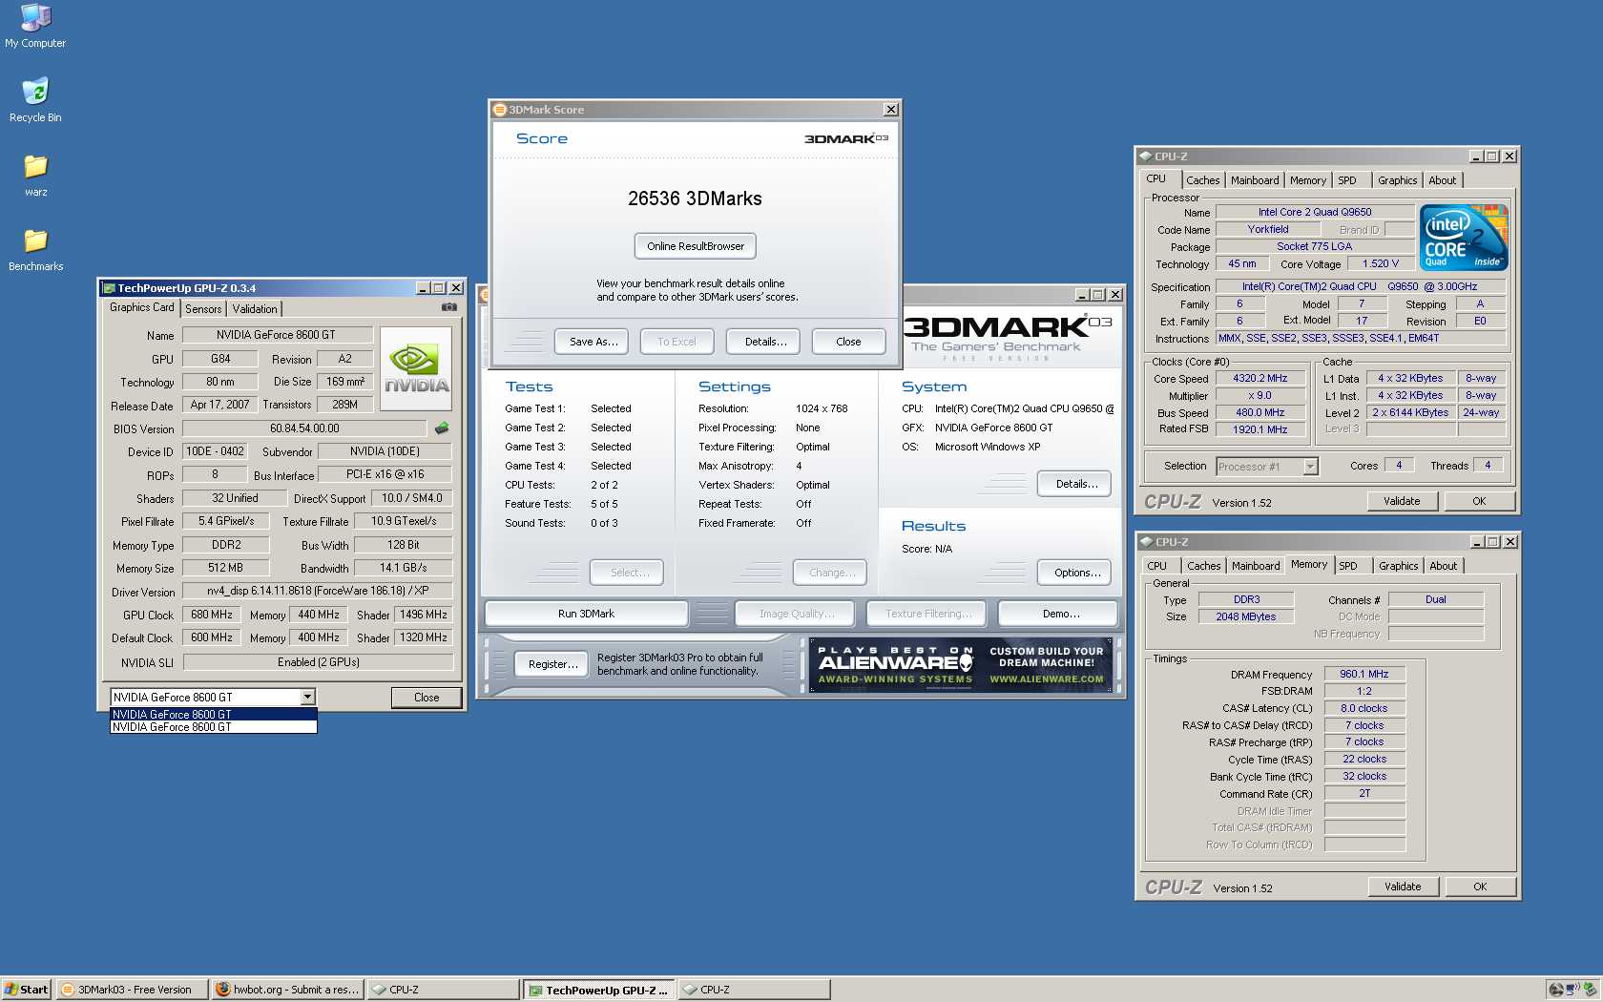The image size is (1603, 1002).
Task: Open About tab in lower CPU-Z
Action: 1444,566
